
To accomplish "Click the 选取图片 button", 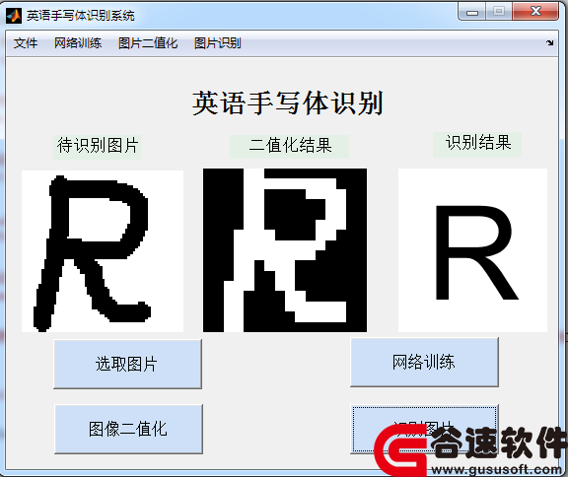I will pos(127,364).
